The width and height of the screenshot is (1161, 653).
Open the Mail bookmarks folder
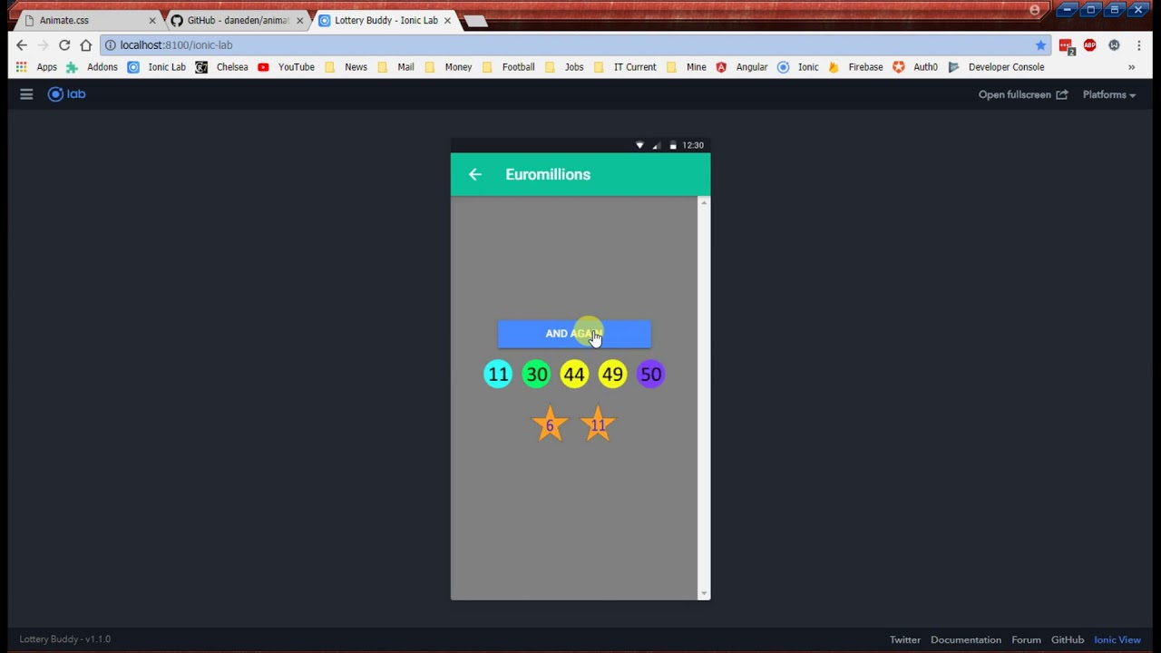click(395, 67)
